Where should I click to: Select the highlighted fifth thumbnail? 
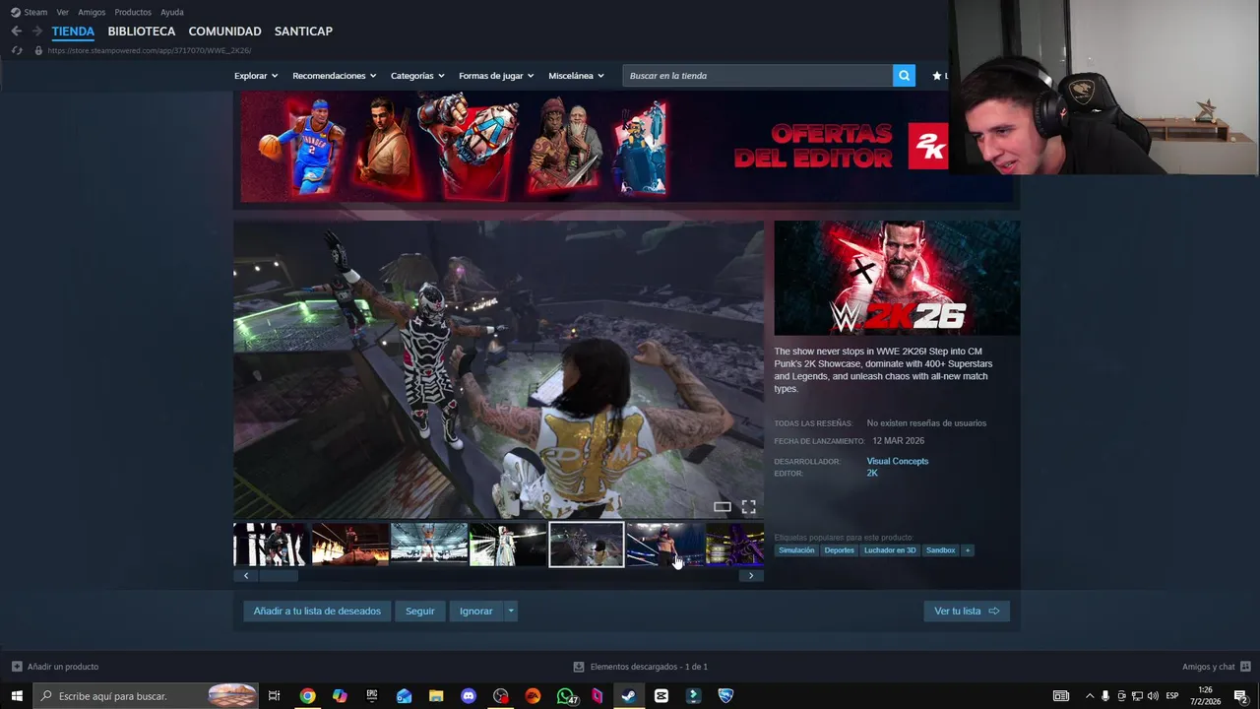pyautogui.click(x=587, y=545)
